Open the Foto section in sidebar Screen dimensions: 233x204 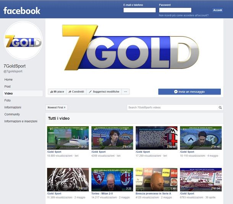tap(7, 100)
